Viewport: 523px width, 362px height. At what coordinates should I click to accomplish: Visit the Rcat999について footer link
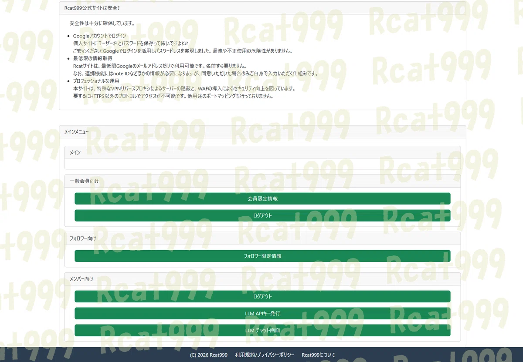319,355
